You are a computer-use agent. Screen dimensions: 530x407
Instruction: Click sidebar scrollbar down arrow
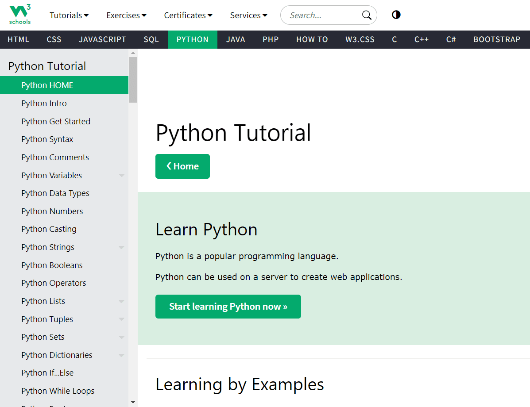133,402
